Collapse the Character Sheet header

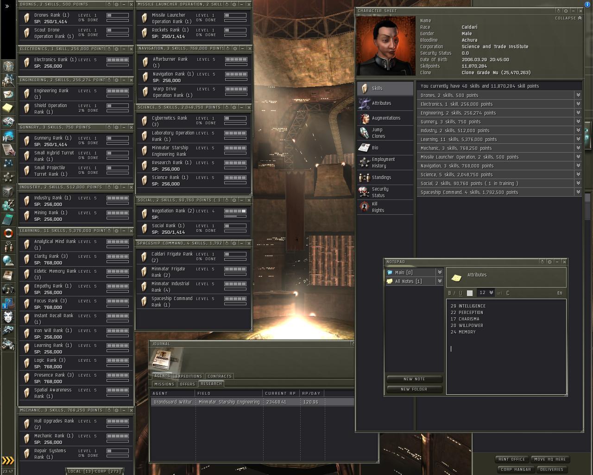[x=568, y=18]
